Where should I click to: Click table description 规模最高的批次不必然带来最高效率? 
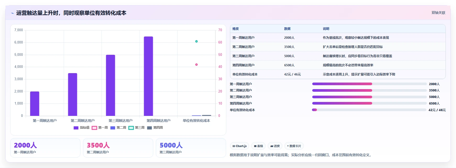[348, 65]
